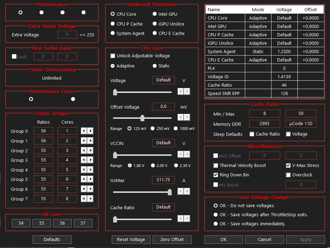Check Sleep Defaults Voltage box

click(288, 134)
